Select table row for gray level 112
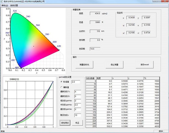This screenshot has width=169, height=133. pyautogui.click(x=123, y=101)
